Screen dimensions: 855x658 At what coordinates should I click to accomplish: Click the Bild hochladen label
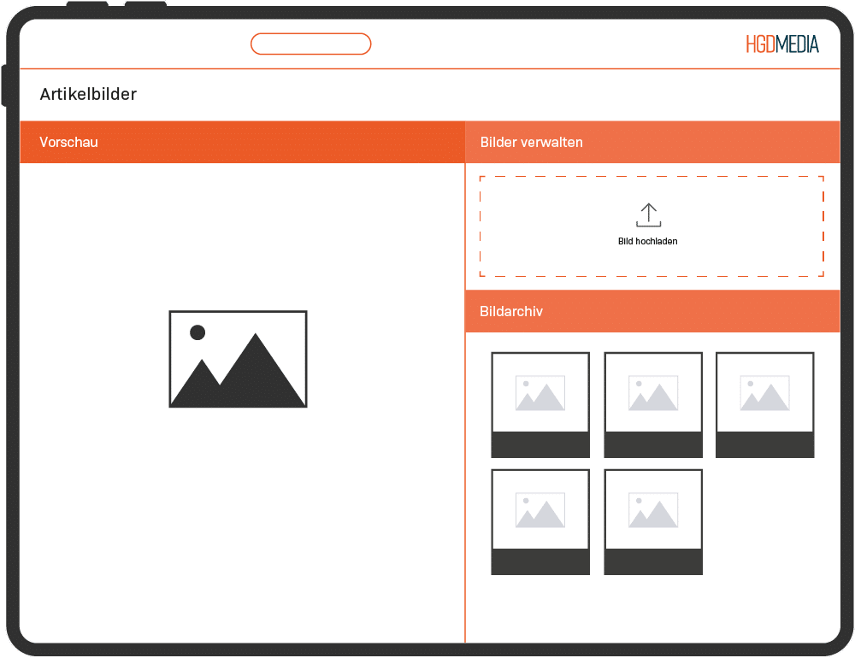[x=647, y=242]
